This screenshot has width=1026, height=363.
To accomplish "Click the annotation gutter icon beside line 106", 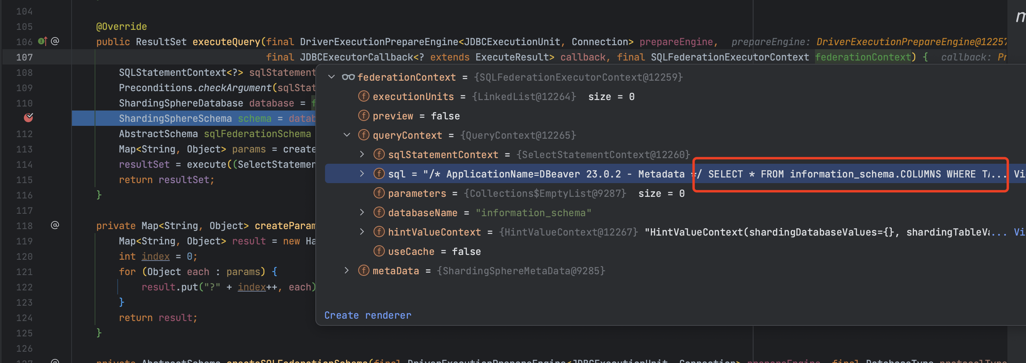I will click(x=55, y=41).
